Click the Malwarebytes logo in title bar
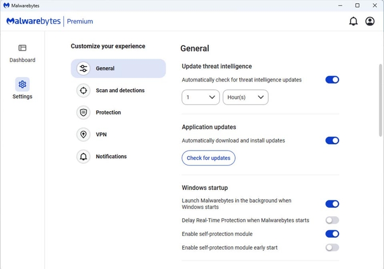 coord(6,5)
